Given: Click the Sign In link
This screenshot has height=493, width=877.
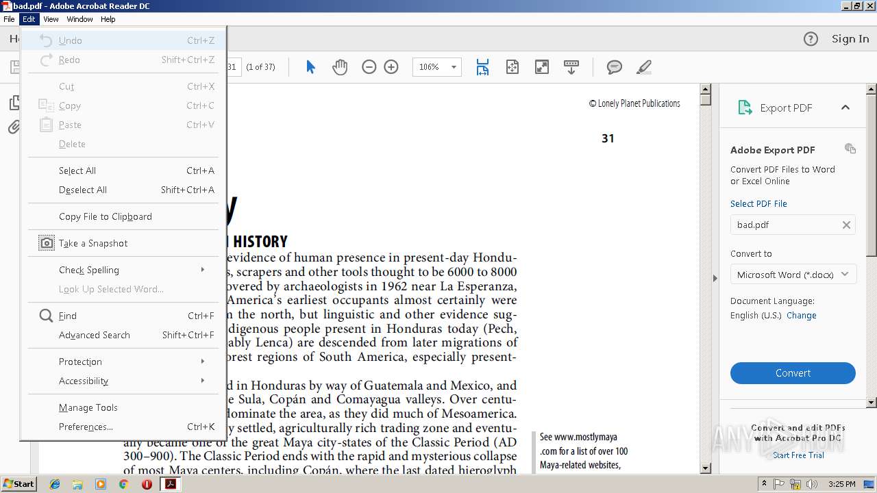Looking at the screenshot, I should [x=850, y=39].
